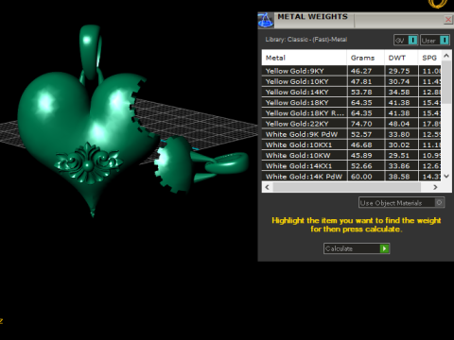Viewport: 454px width, 340px height.
Task: Click the 33.86 DWT value
Action: (399, 166)
